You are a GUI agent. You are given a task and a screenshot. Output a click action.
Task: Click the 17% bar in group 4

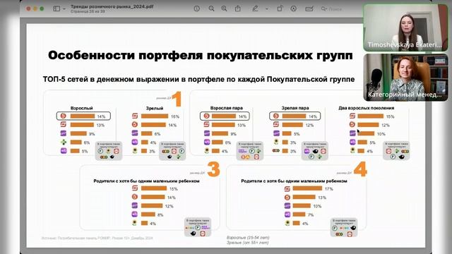pyautogui.click(x=307, y=188)
